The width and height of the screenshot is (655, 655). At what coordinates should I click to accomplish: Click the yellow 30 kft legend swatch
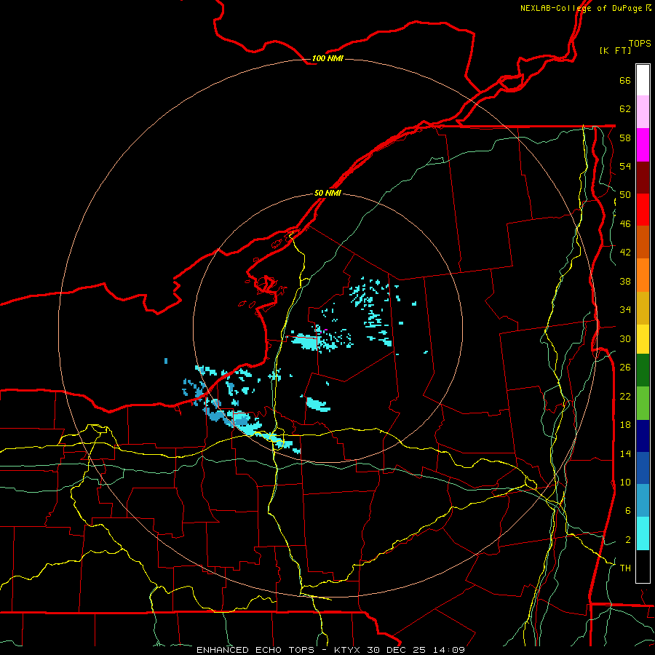coord(643,339)
